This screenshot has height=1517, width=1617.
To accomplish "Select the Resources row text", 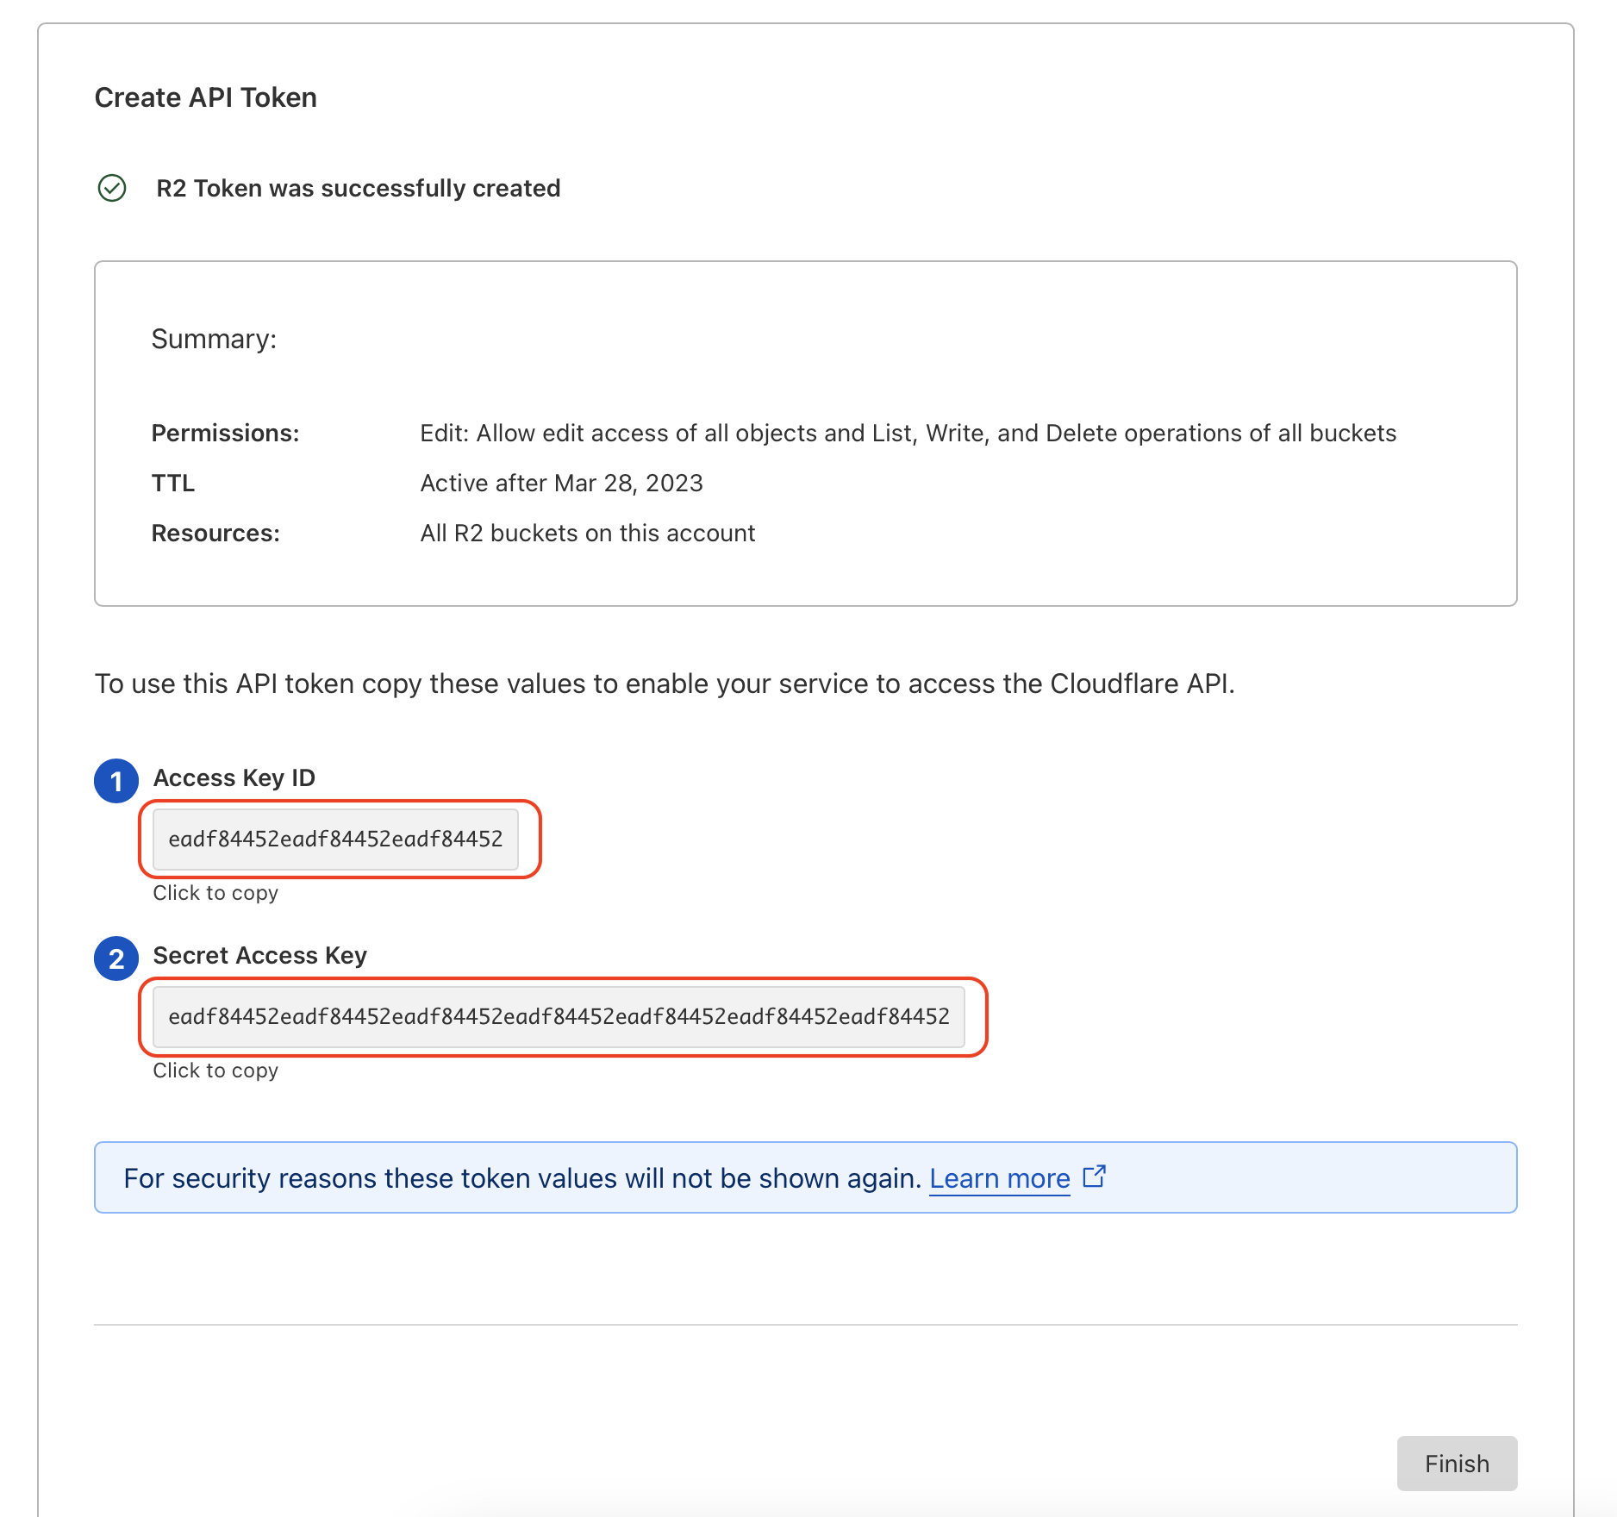I will coord(215,533).
